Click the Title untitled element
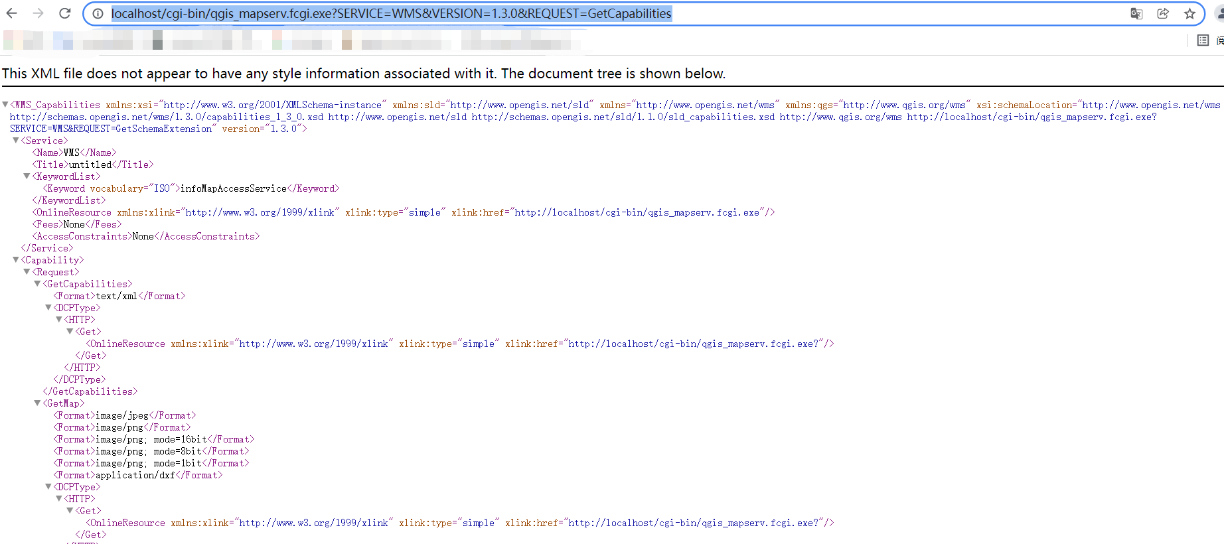This screenshot has height=544, width=1224. pos(93,165)
